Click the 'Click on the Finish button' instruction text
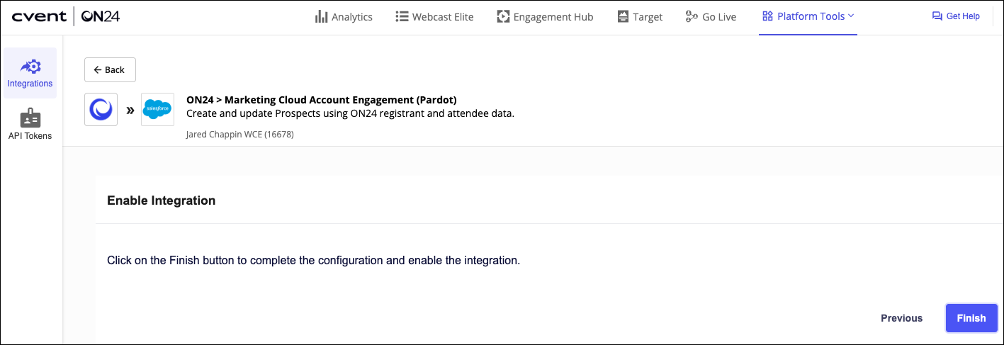 [314, 261]
